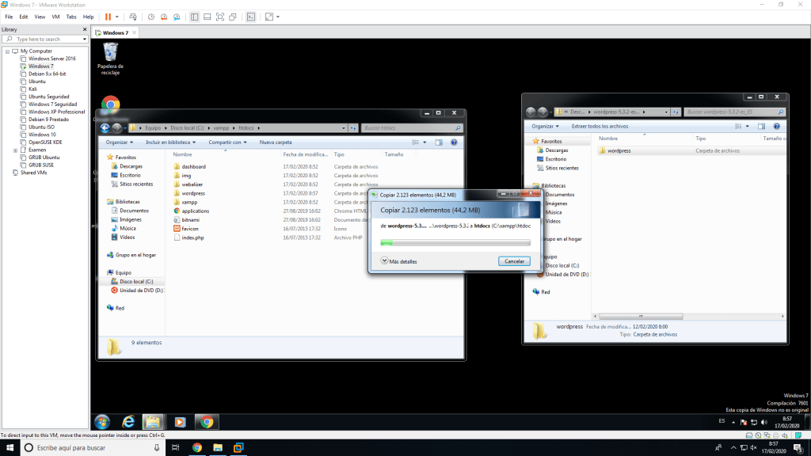811x456 pixels.
Task: Enter full screen mode from VMware toolbar
Action: coord(220,17)
